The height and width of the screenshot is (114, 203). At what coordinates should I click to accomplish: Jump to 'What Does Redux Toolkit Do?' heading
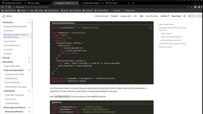point(171,40)
